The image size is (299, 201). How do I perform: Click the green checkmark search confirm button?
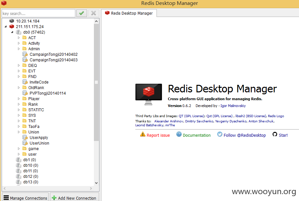[82, 13]
